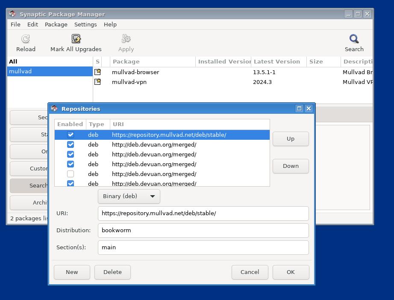Sort by the S status column header
This screenshot has width=394, height=300.
(98, 62)
